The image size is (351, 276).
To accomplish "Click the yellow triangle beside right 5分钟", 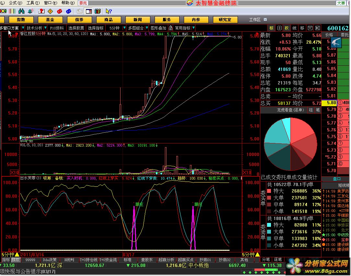I will (x=257, y=254).
